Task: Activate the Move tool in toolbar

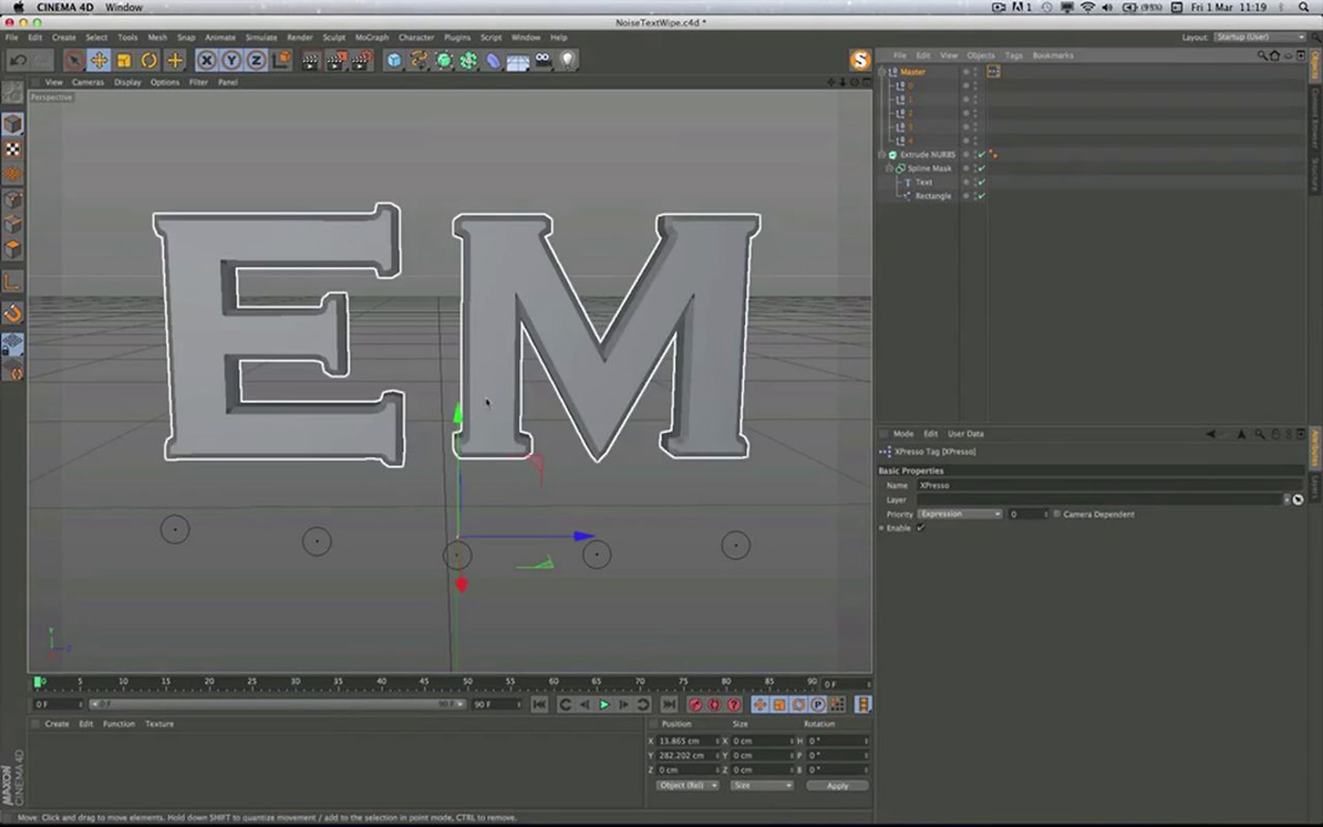Action: (x=99, y=60)
